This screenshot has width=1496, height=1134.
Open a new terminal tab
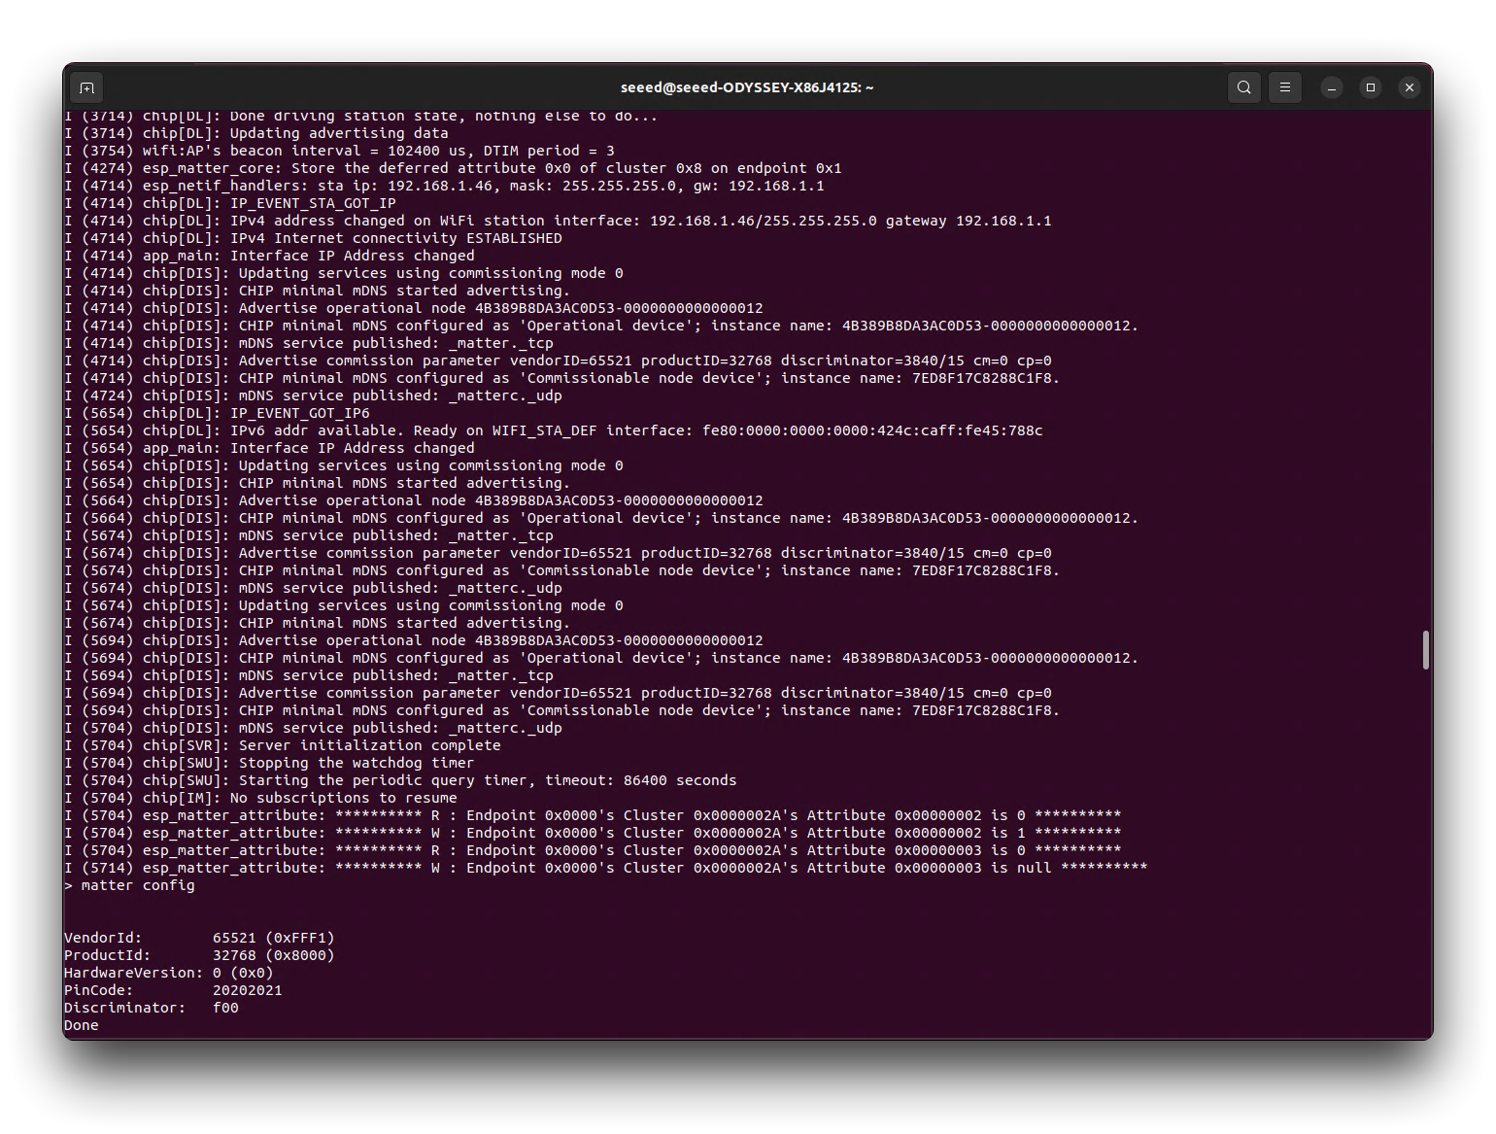pos(86,87)
